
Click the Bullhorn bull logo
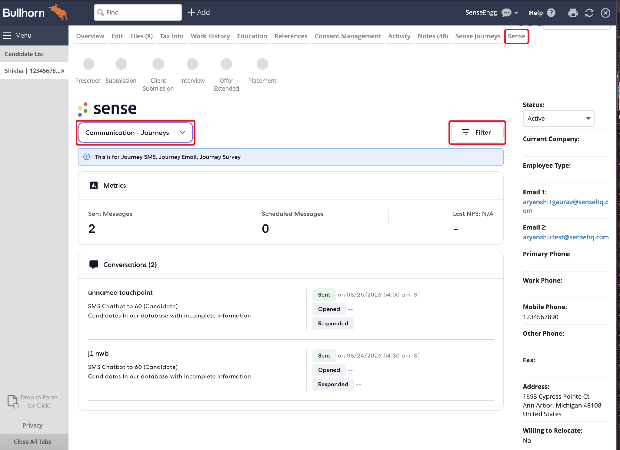click(58, 12)
